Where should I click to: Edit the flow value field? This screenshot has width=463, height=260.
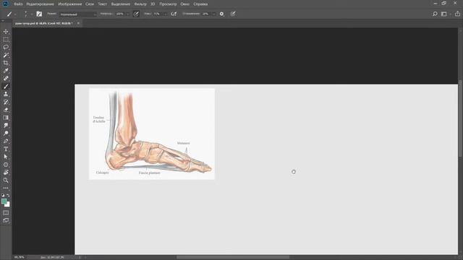tap(157, 14)
